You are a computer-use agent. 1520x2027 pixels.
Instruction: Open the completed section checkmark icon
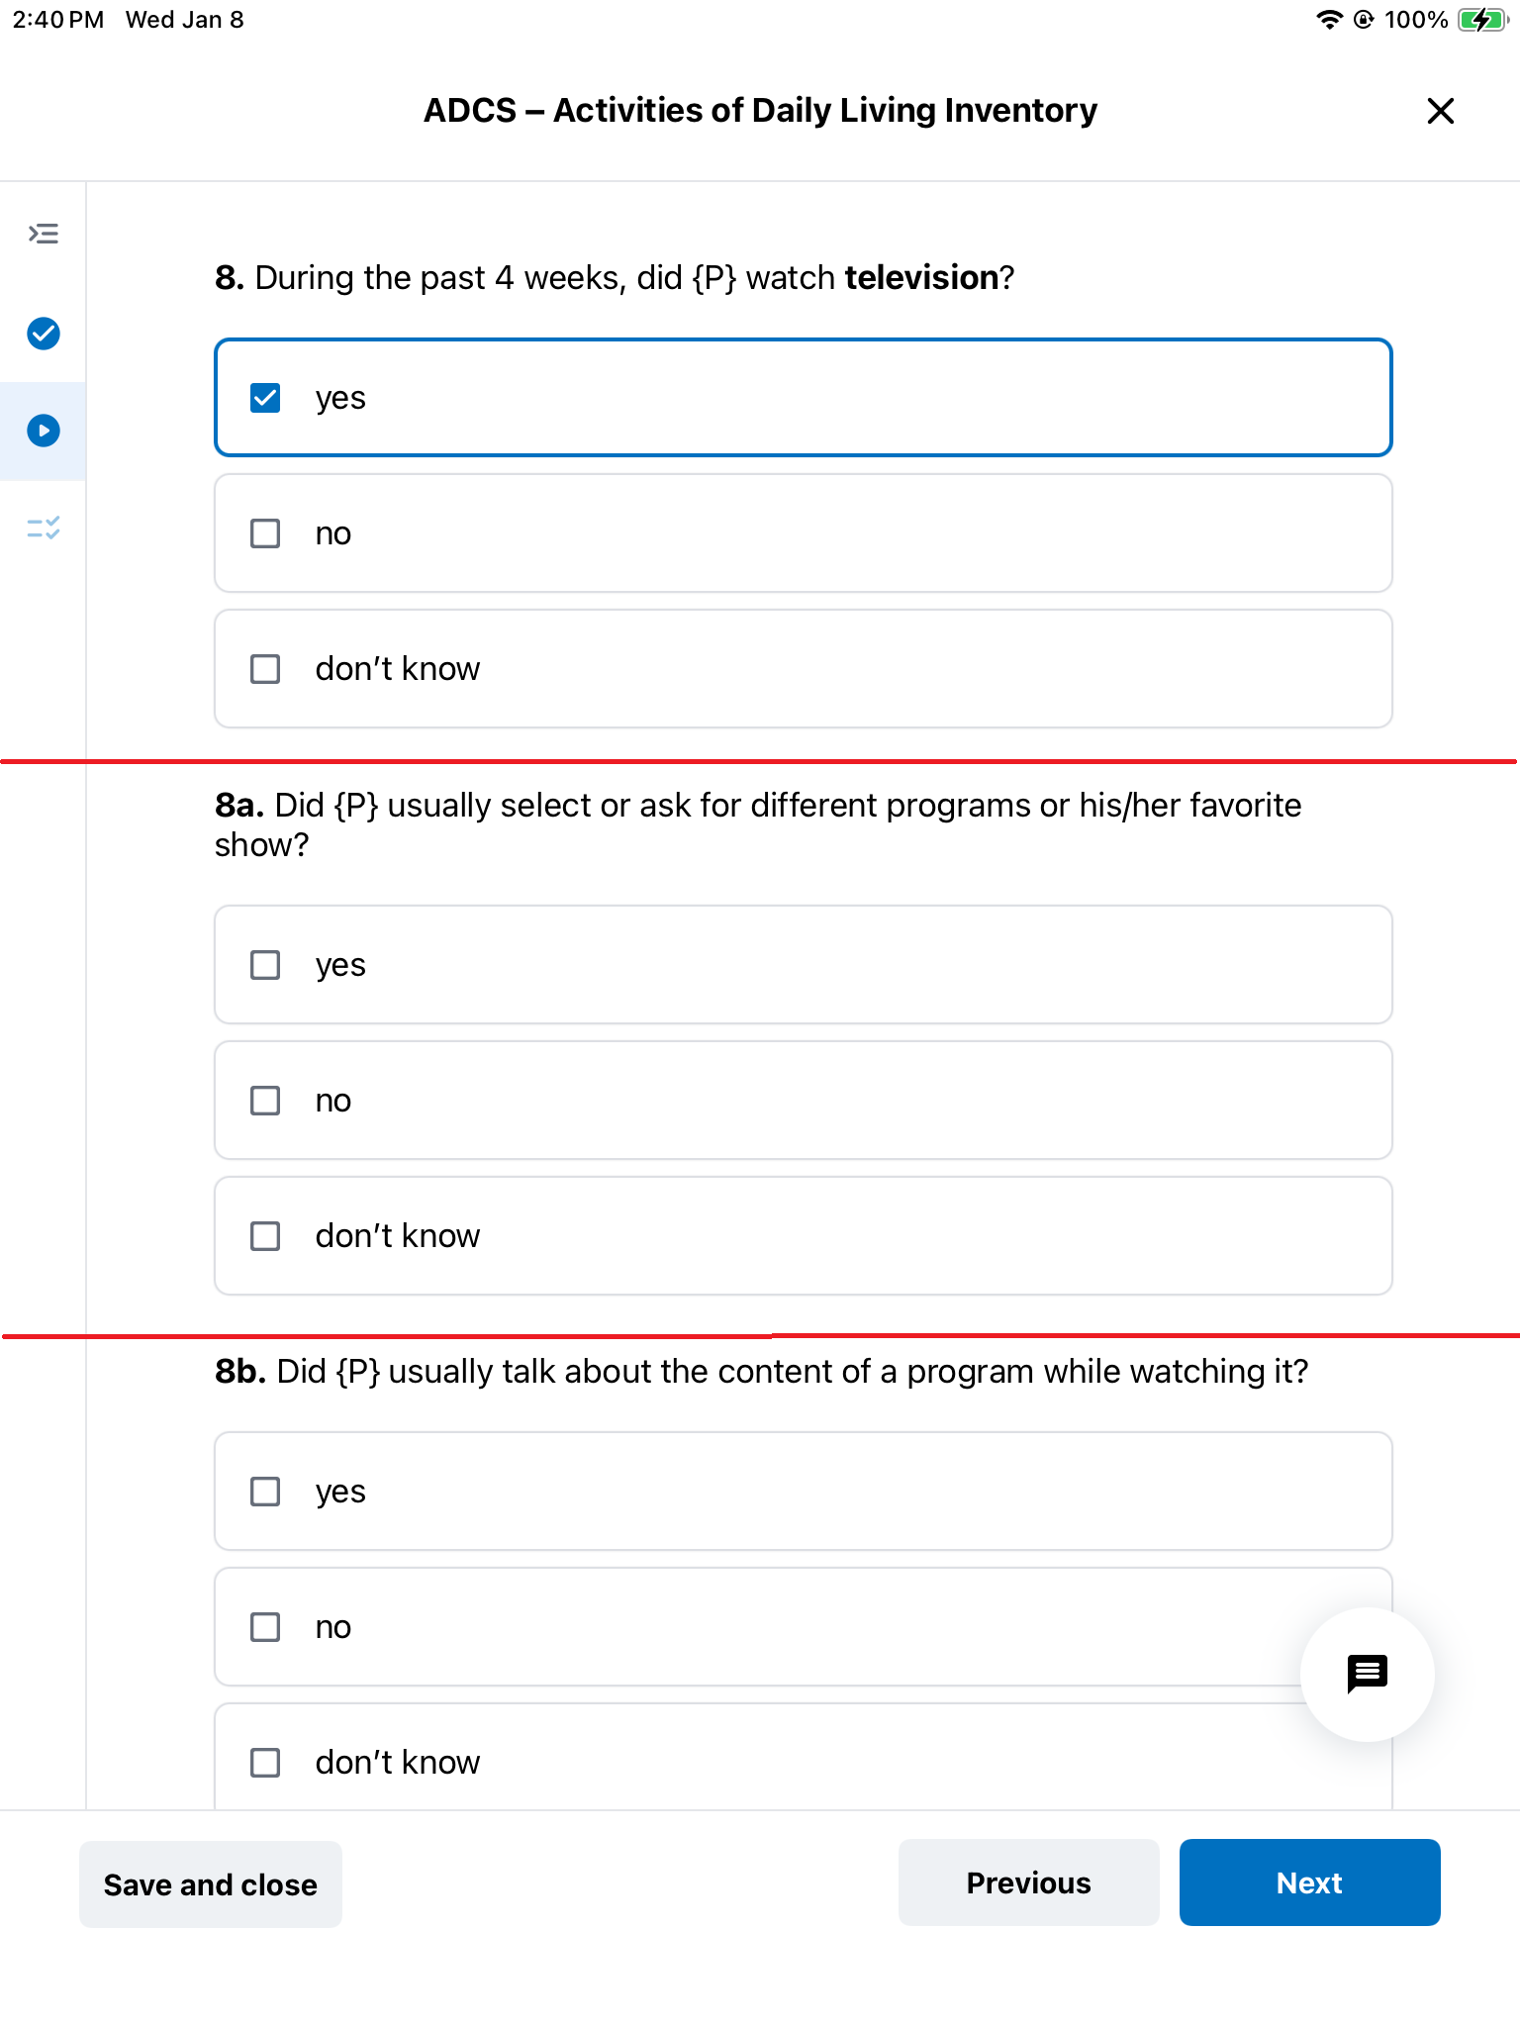(x=44, y=334)
